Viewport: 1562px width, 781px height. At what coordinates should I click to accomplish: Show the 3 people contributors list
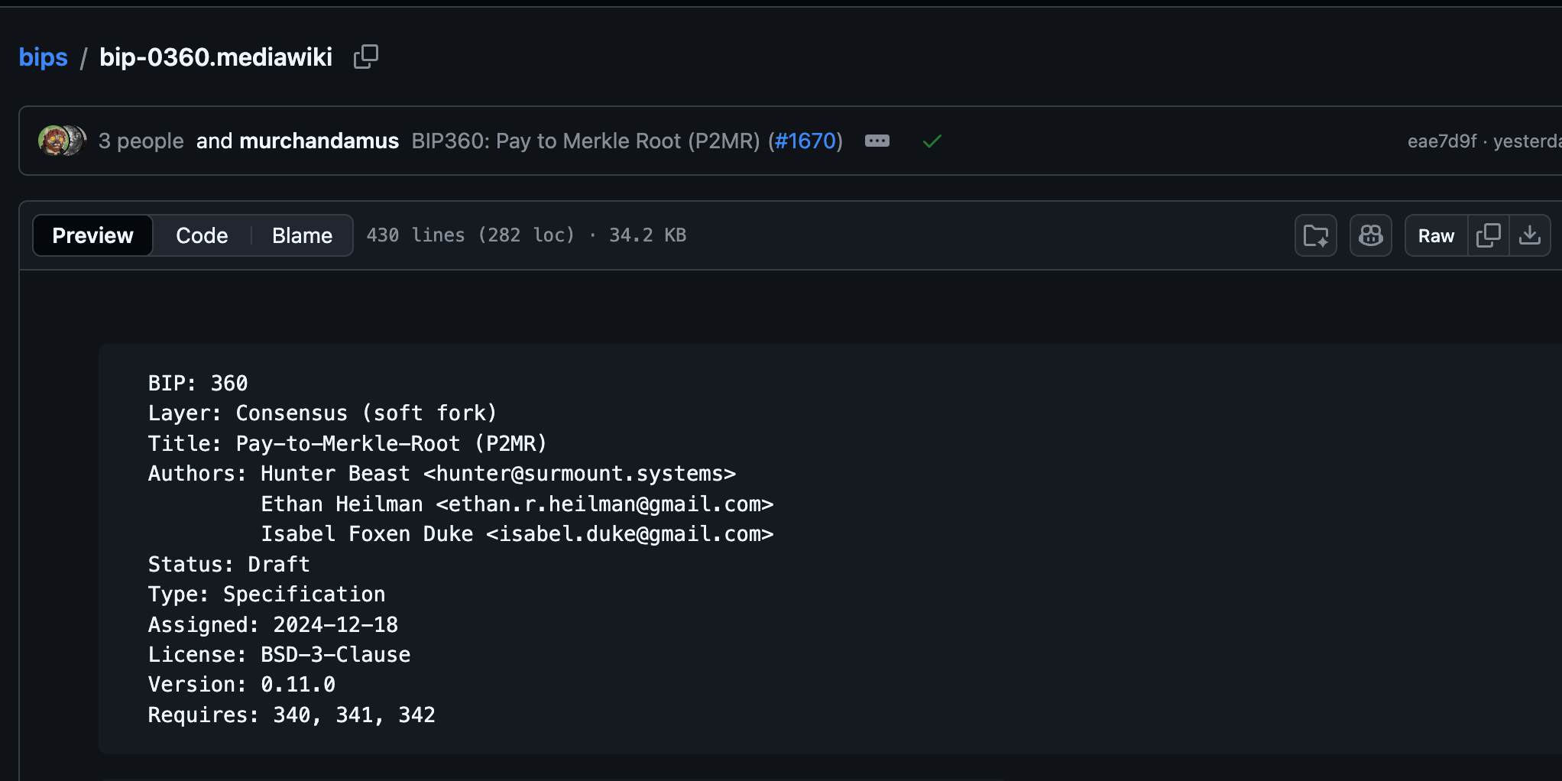[x=141, y=141]
